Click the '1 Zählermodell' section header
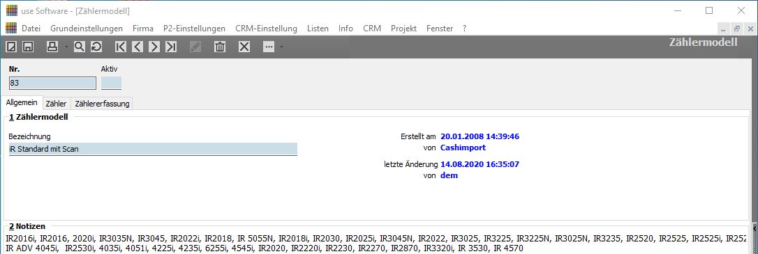The image size is (758, 254). click(38, 117)
